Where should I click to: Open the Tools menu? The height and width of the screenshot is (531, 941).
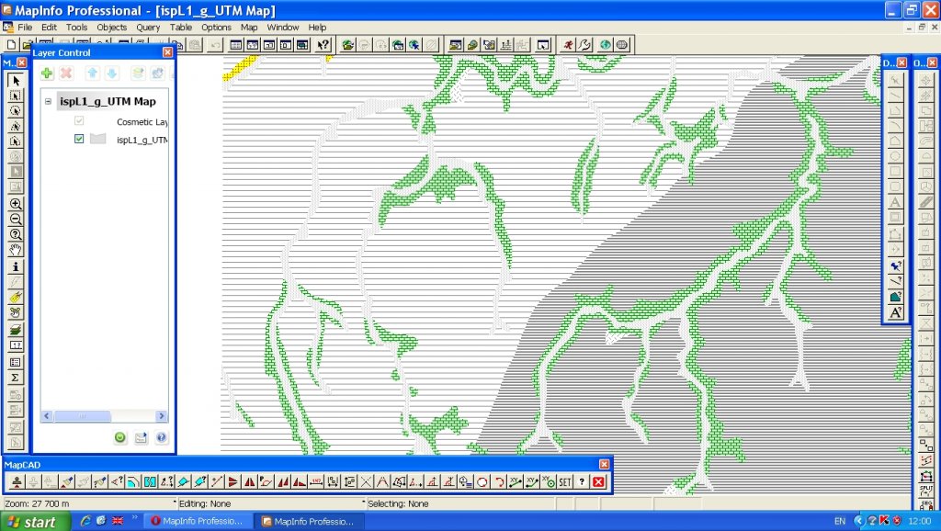77,27
